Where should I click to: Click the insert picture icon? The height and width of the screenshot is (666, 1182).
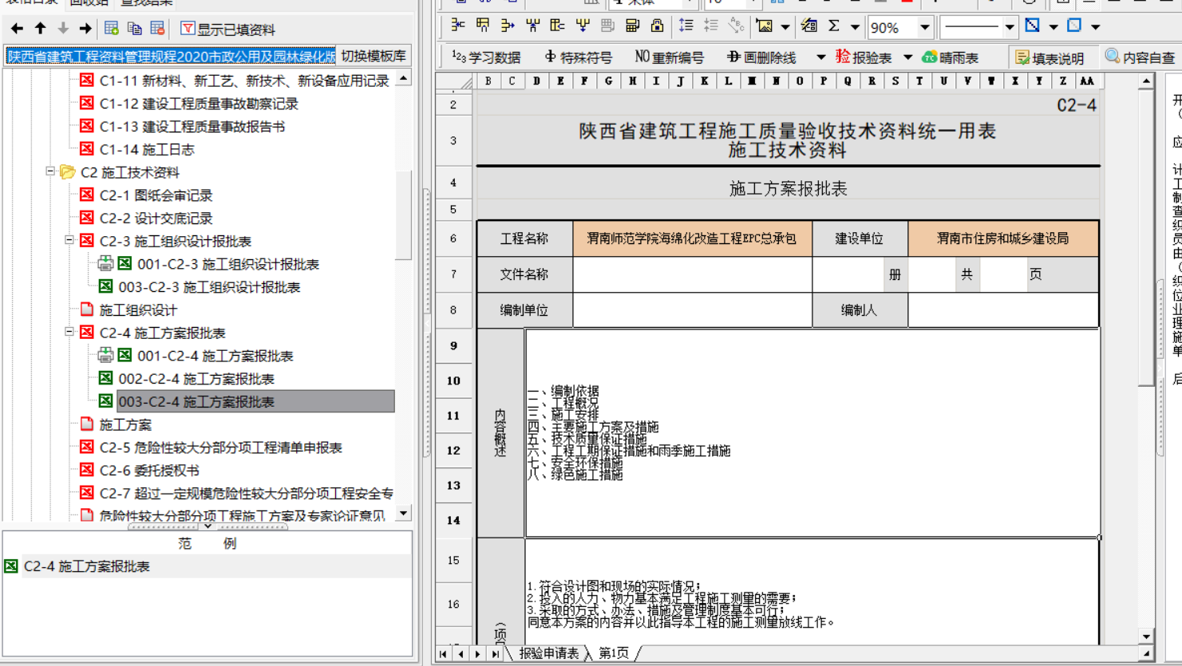[x=765, y=26]
